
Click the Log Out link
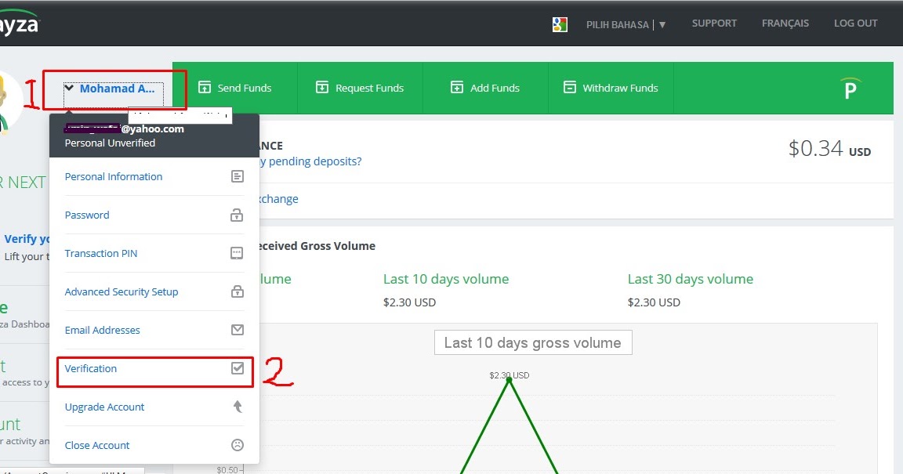tap(855, 23)
